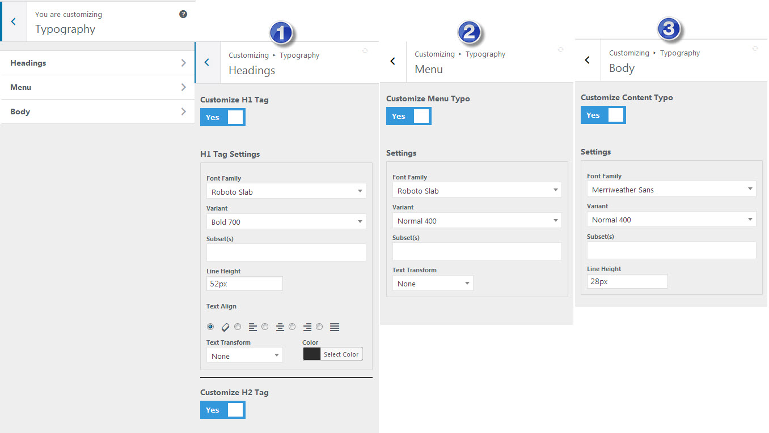Open the Body typography section
This screenshot has height=433, width=769.
(x=98, y=112)
